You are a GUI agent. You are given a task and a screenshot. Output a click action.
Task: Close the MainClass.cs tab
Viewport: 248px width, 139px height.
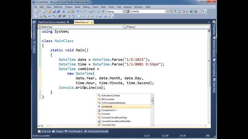click(92, 22)
